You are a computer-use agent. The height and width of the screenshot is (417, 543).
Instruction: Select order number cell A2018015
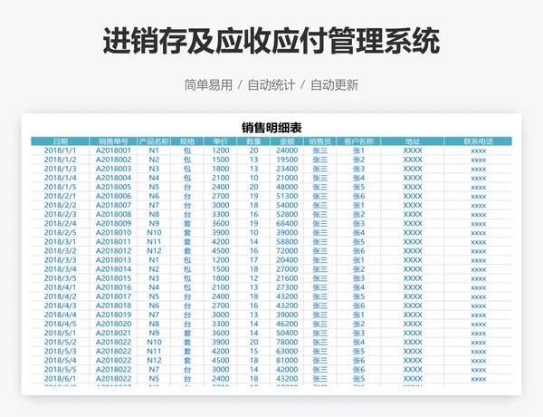point(114,277)
